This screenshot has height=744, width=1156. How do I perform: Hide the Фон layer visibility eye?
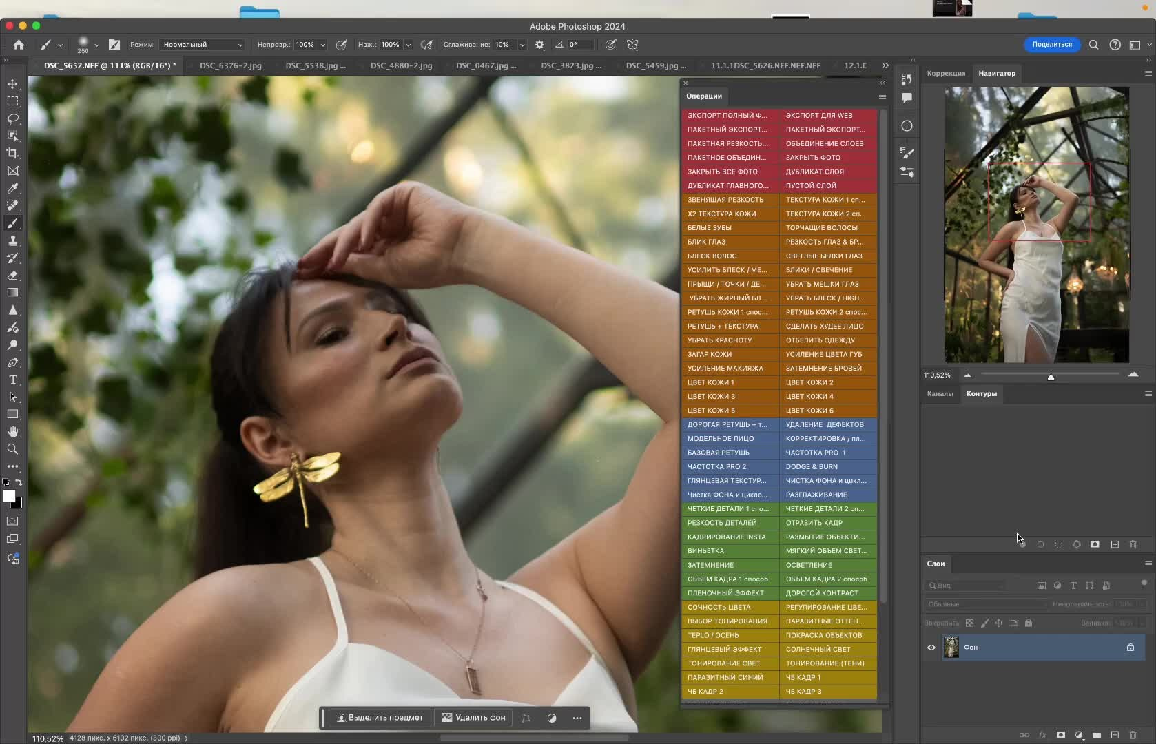[x=931, y=648]
